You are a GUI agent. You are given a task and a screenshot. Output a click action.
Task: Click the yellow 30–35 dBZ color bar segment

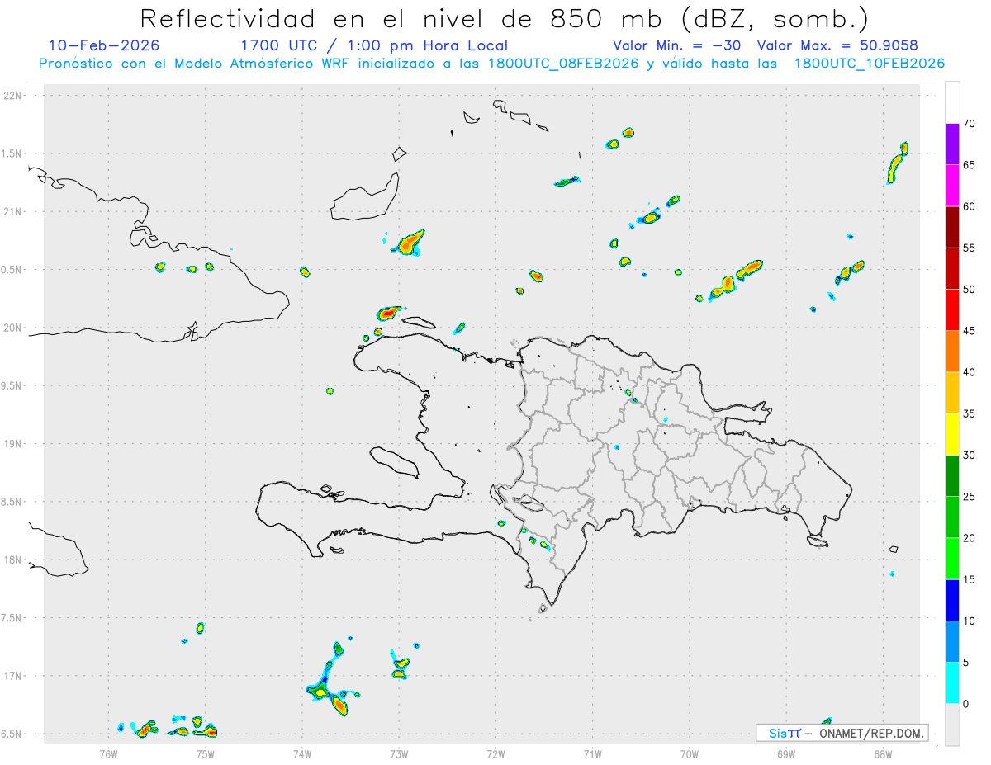[x=952, y=434]
